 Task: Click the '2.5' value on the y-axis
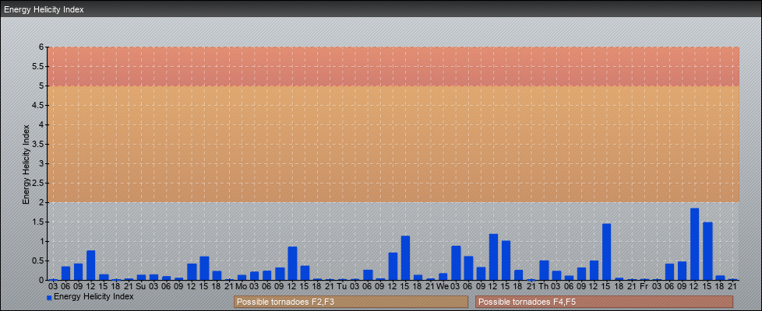click(38, 183)
